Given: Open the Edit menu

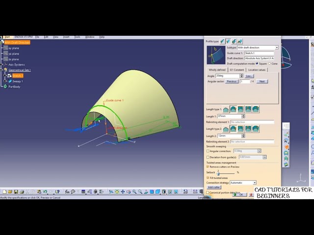Looking at the screenshot, I should [46, 37].
